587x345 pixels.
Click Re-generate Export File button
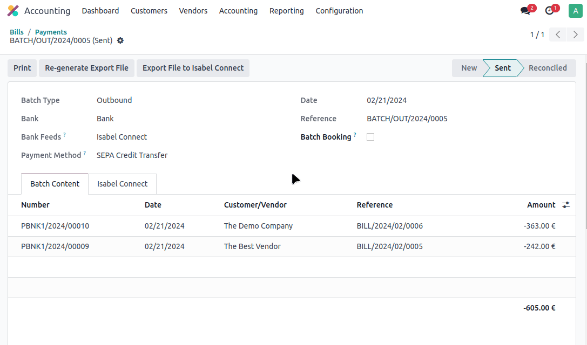click(x=86, y=68)
